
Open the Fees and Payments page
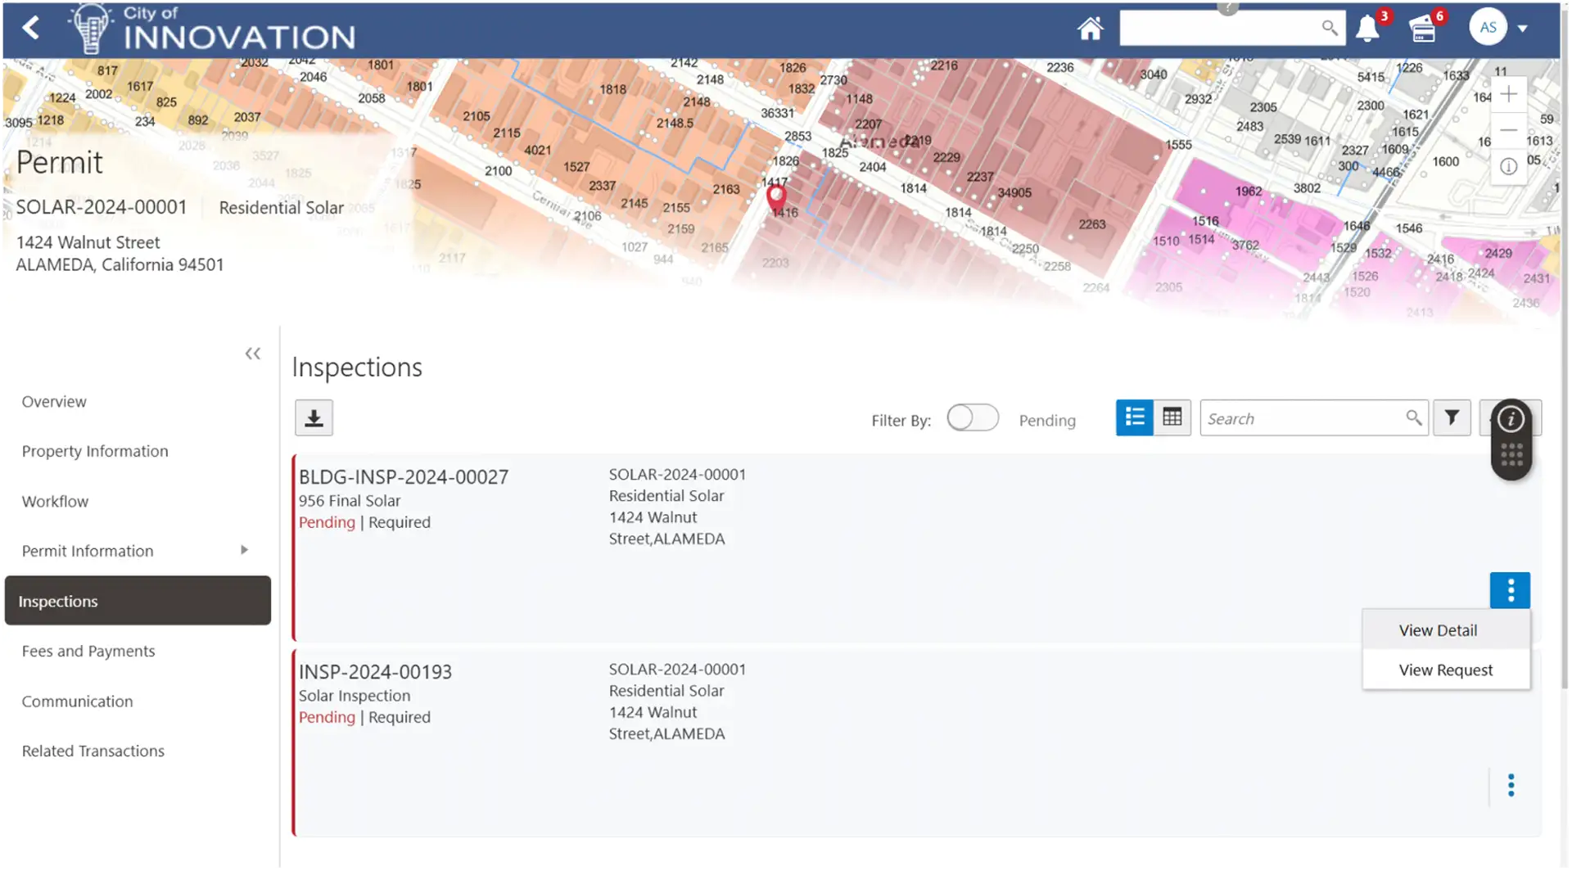point(88,652)
